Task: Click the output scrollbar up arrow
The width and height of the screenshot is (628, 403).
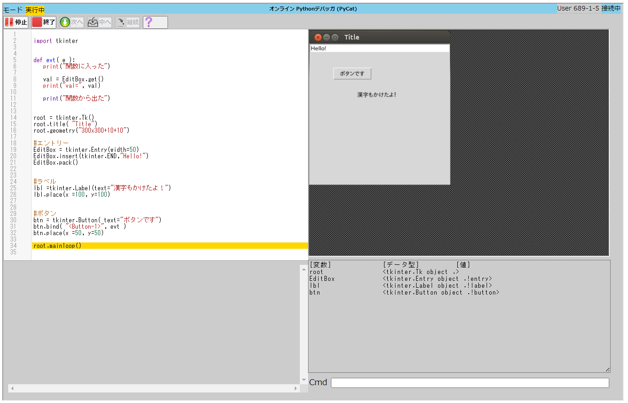Action: [304, 269]
